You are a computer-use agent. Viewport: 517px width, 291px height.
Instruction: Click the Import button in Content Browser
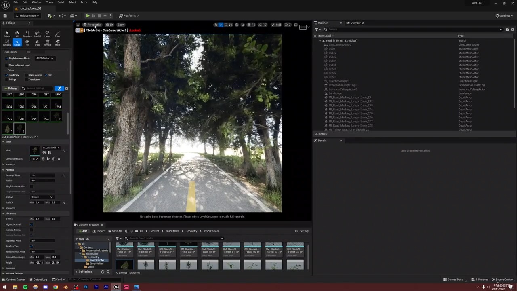(98, 231)
